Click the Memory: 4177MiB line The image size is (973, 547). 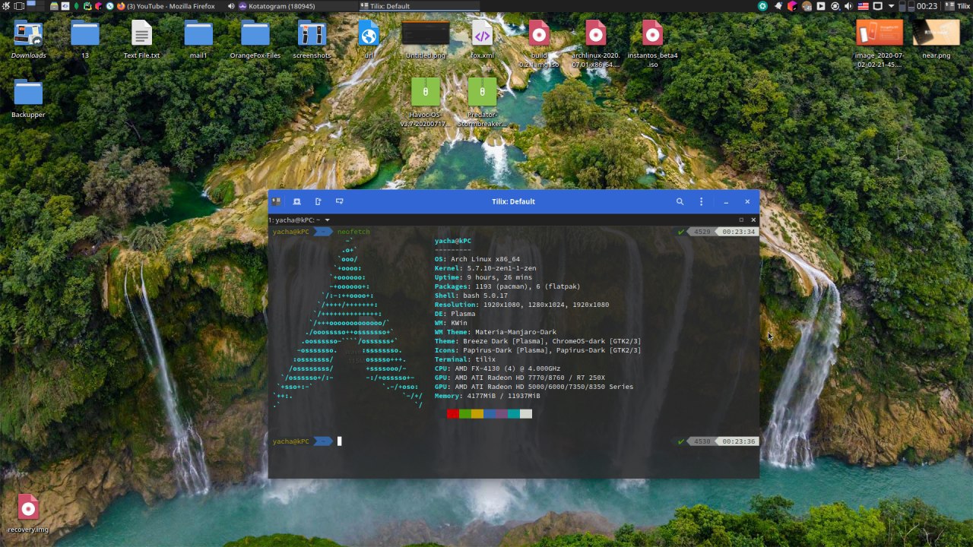[x=487, y=396]
